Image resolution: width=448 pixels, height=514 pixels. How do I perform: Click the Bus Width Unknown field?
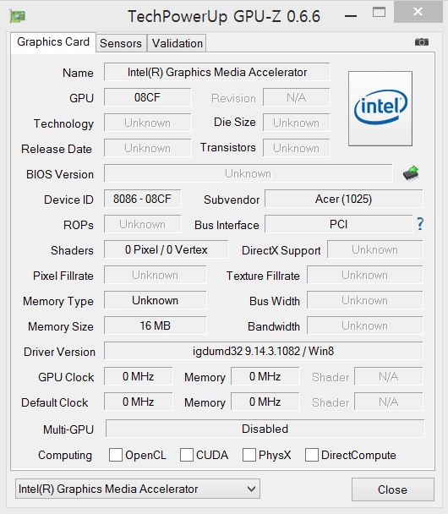coord(365,300)
